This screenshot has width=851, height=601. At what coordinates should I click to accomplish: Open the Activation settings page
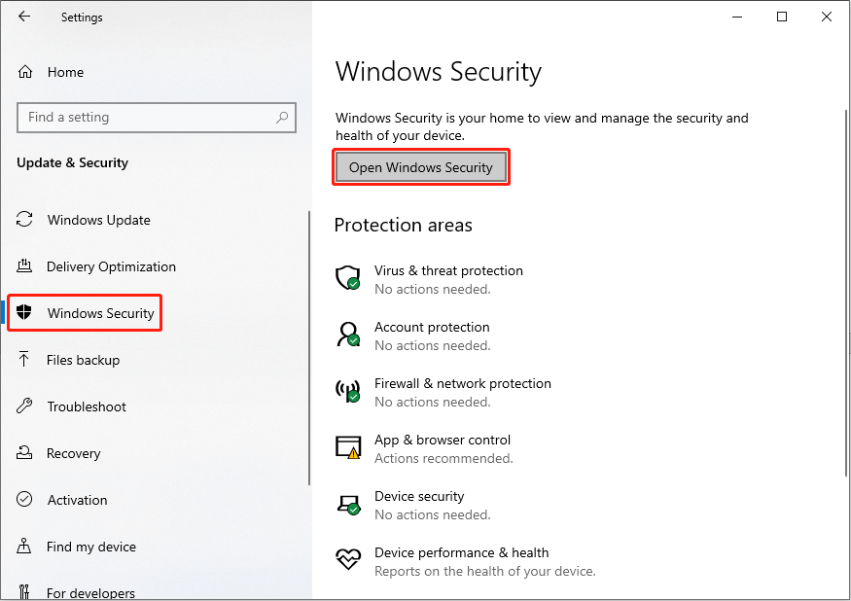pyautogui.click(x=76, y=500)
